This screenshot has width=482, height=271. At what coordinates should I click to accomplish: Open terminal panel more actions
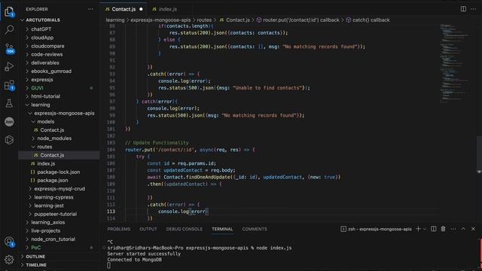pyautogui.click(x=453, y=229)
